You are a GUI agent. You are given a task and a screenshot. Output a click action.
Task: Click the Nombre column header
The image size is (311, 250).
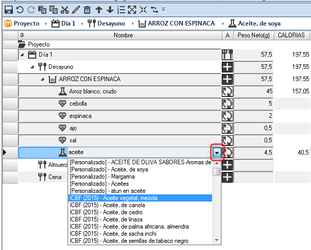pyautogui.click(x=120, y=35)
